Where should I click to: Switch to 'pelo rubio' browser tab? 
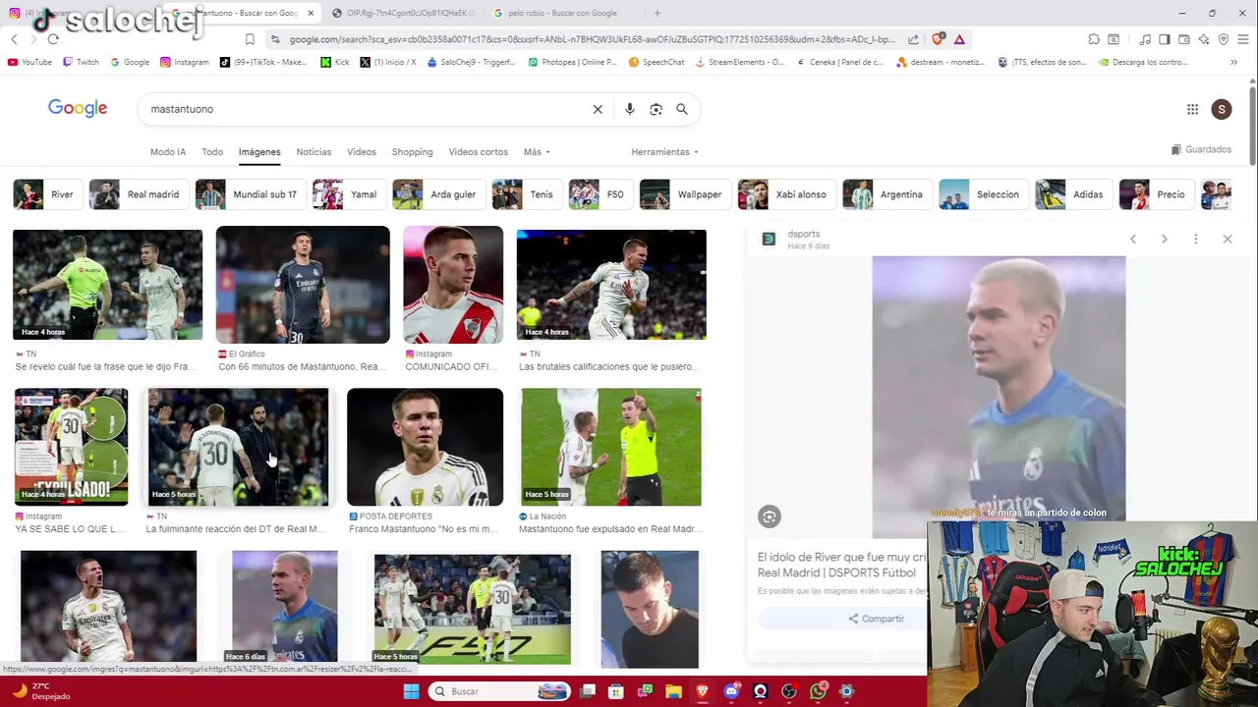(x=562, y=13)
